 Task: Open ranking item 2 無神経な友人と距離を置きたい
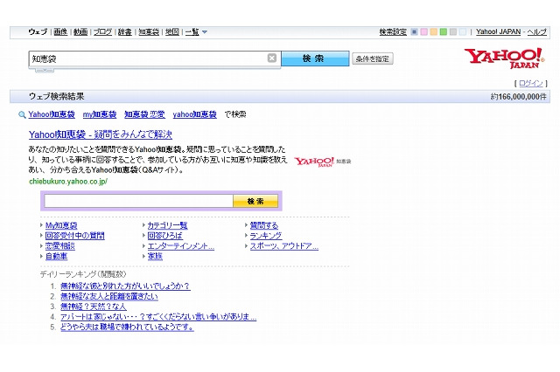109,296
